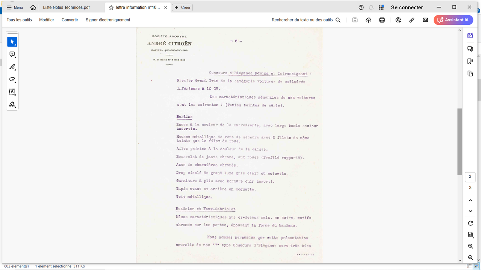Click Se connecter to sign in
The width and height of the screenshot is (481, 270).
click(407, 7)
